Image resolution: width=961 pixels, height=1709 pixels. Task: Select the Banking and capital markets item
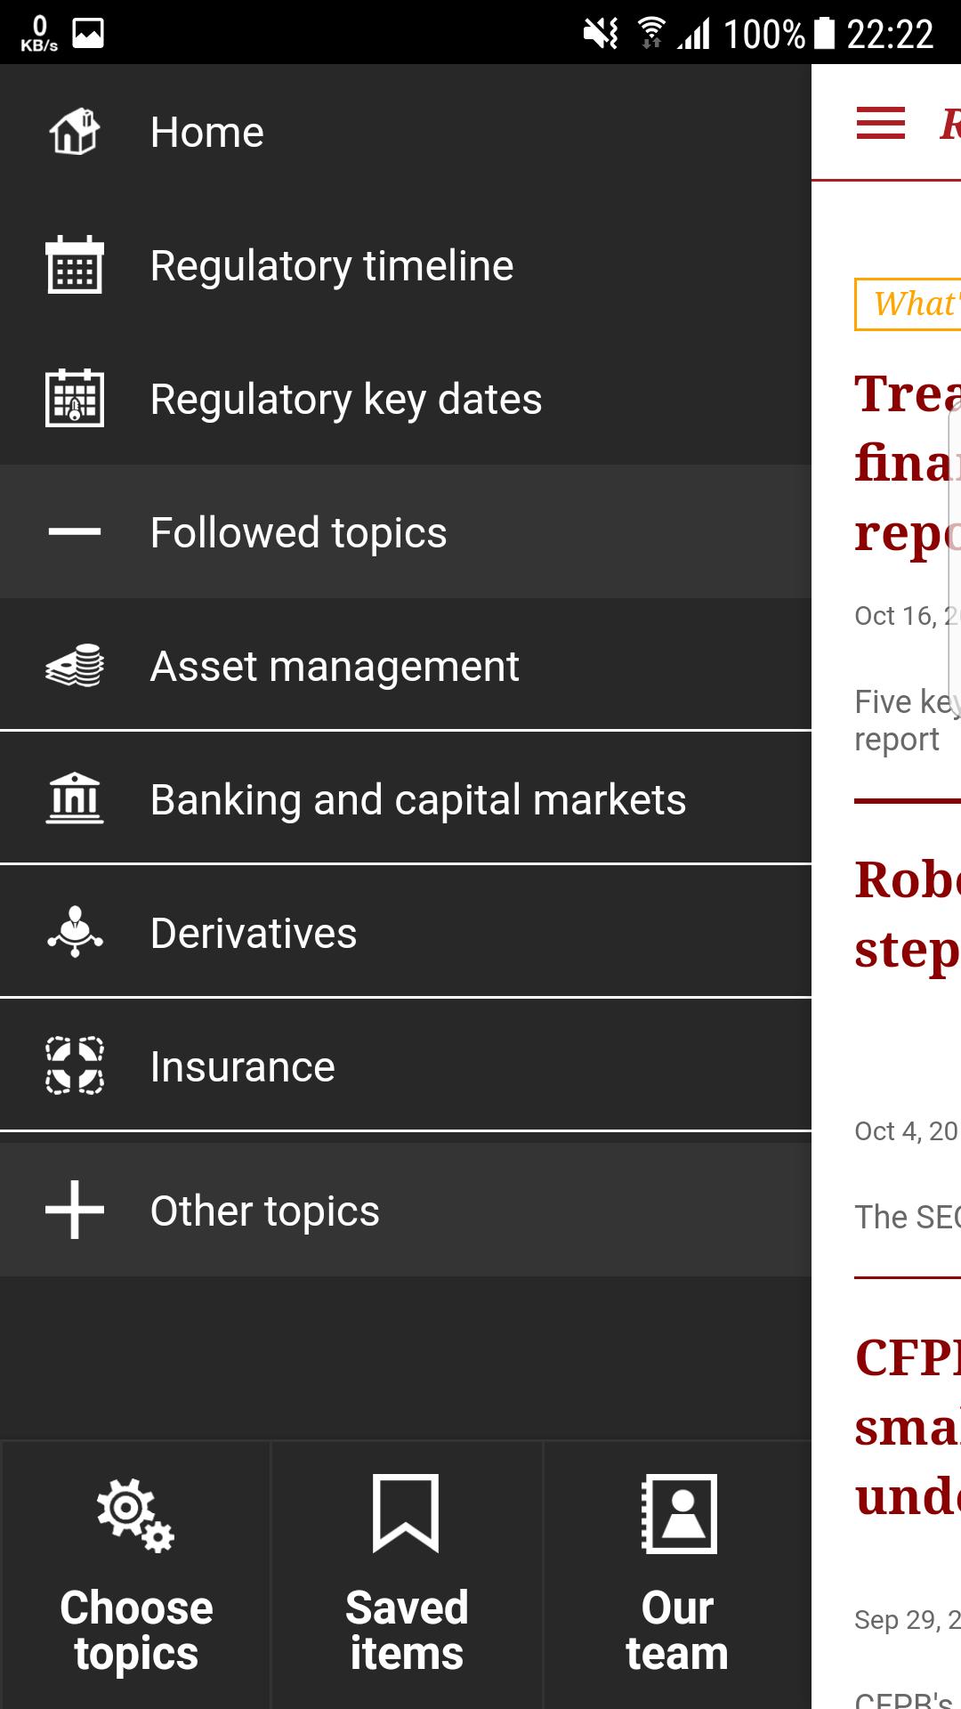[418, 799]
